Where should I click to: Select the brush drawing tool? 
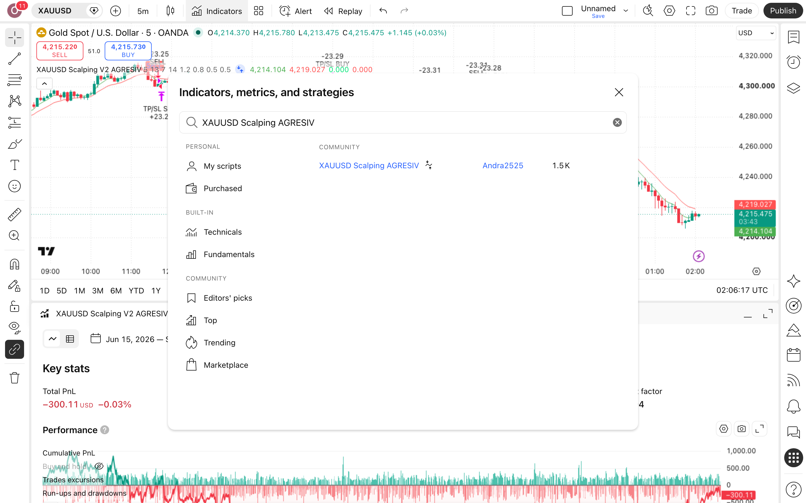14,144
